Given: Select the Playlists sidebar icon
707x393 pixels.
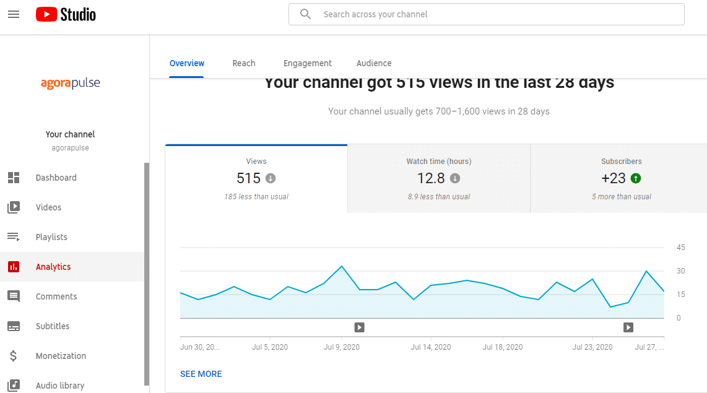Looking at the screenshot, I should pyautogui.click(x=14, y=237).
